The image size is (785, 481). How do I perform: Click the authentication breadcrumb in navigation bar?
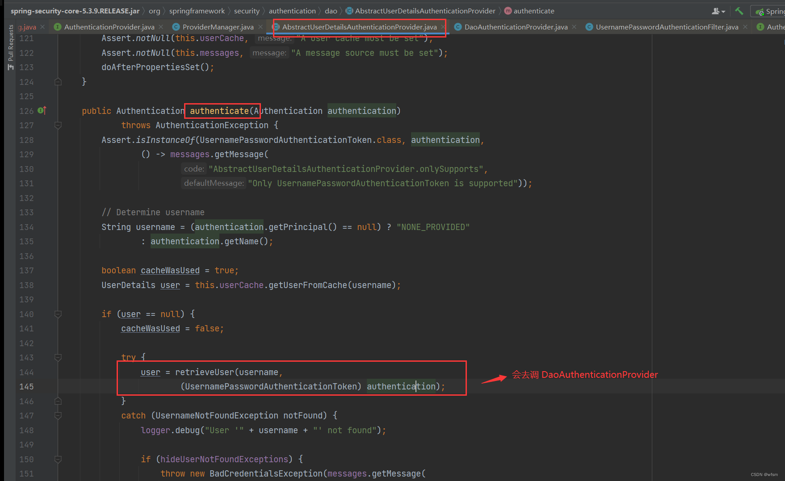tap(292, 11)
